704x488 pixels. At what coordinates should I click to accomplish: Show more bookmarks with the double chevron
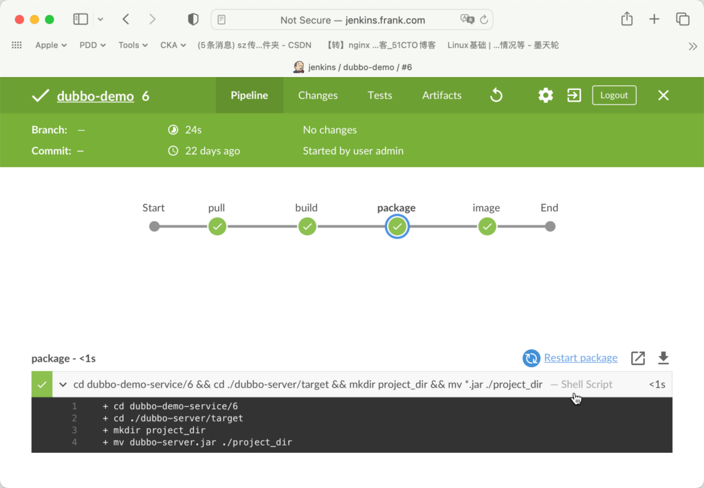pyautogui.click(x=693, y=46)
